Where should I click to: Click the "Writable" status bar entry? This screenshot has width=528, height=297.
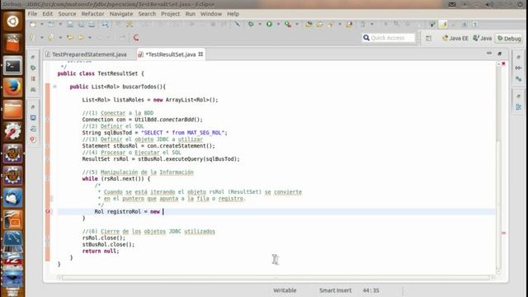(x=285, y=290)
